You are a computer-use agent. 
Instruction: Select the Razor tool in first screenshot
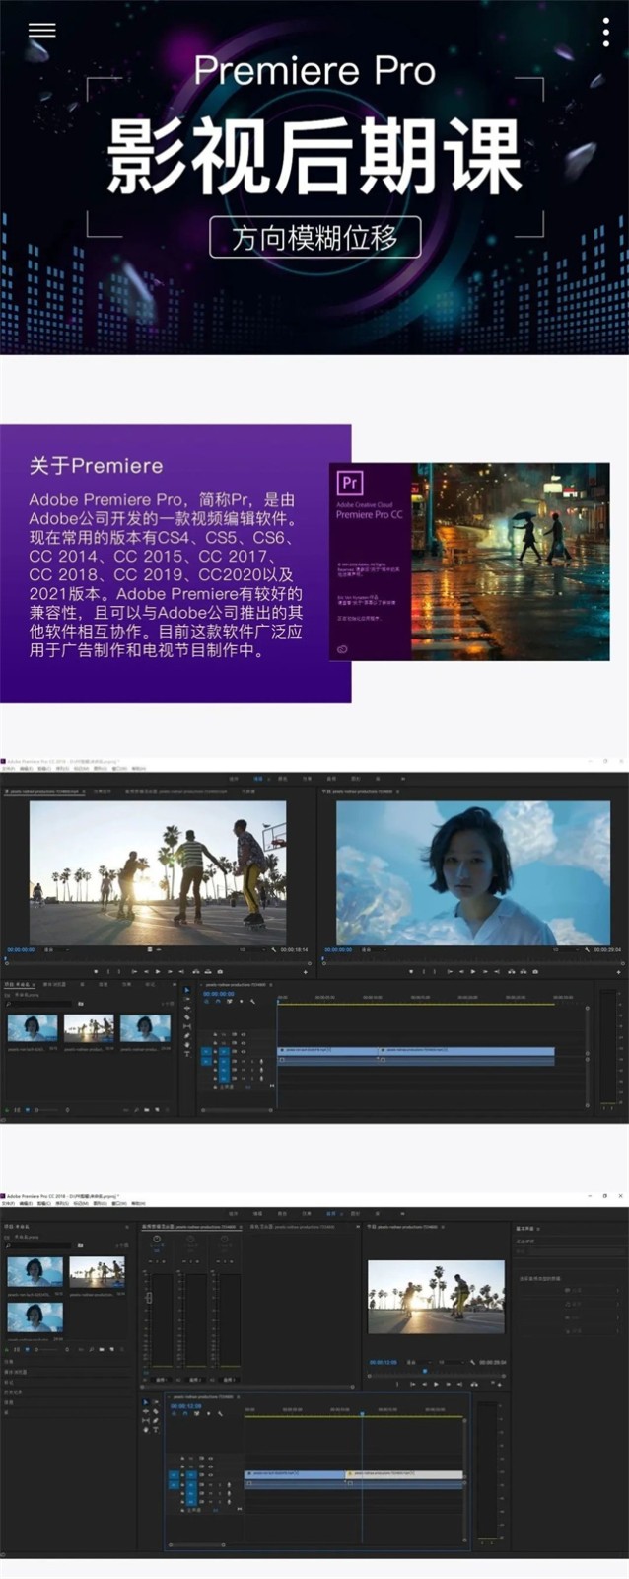(186, 1017)
